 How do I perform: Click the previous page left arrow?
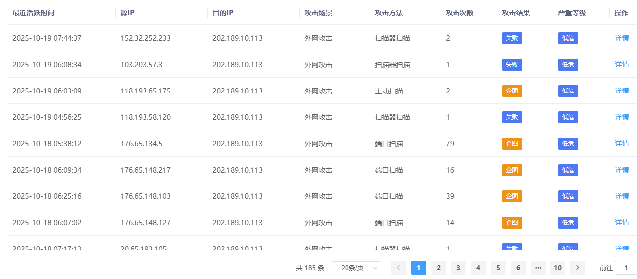[x=398, y=268]
